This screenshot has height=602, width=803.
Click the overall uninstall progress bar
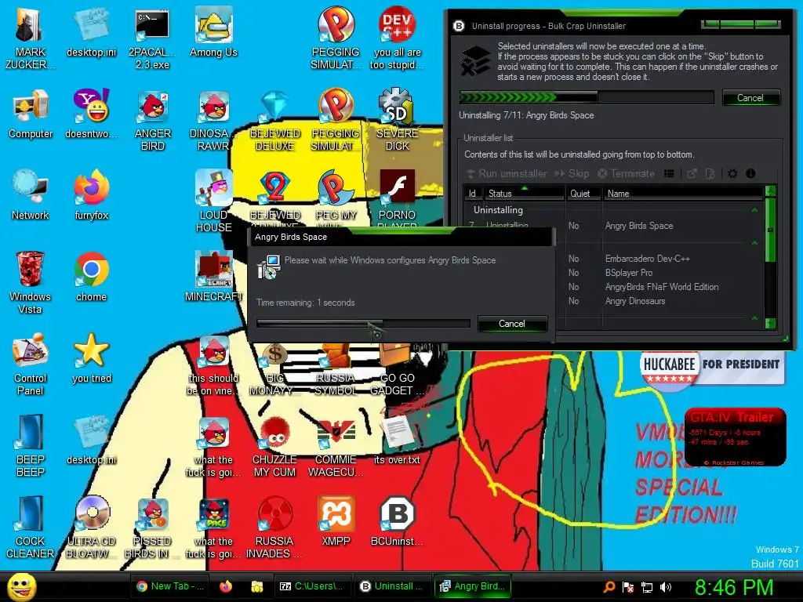[x=587, y=97]
